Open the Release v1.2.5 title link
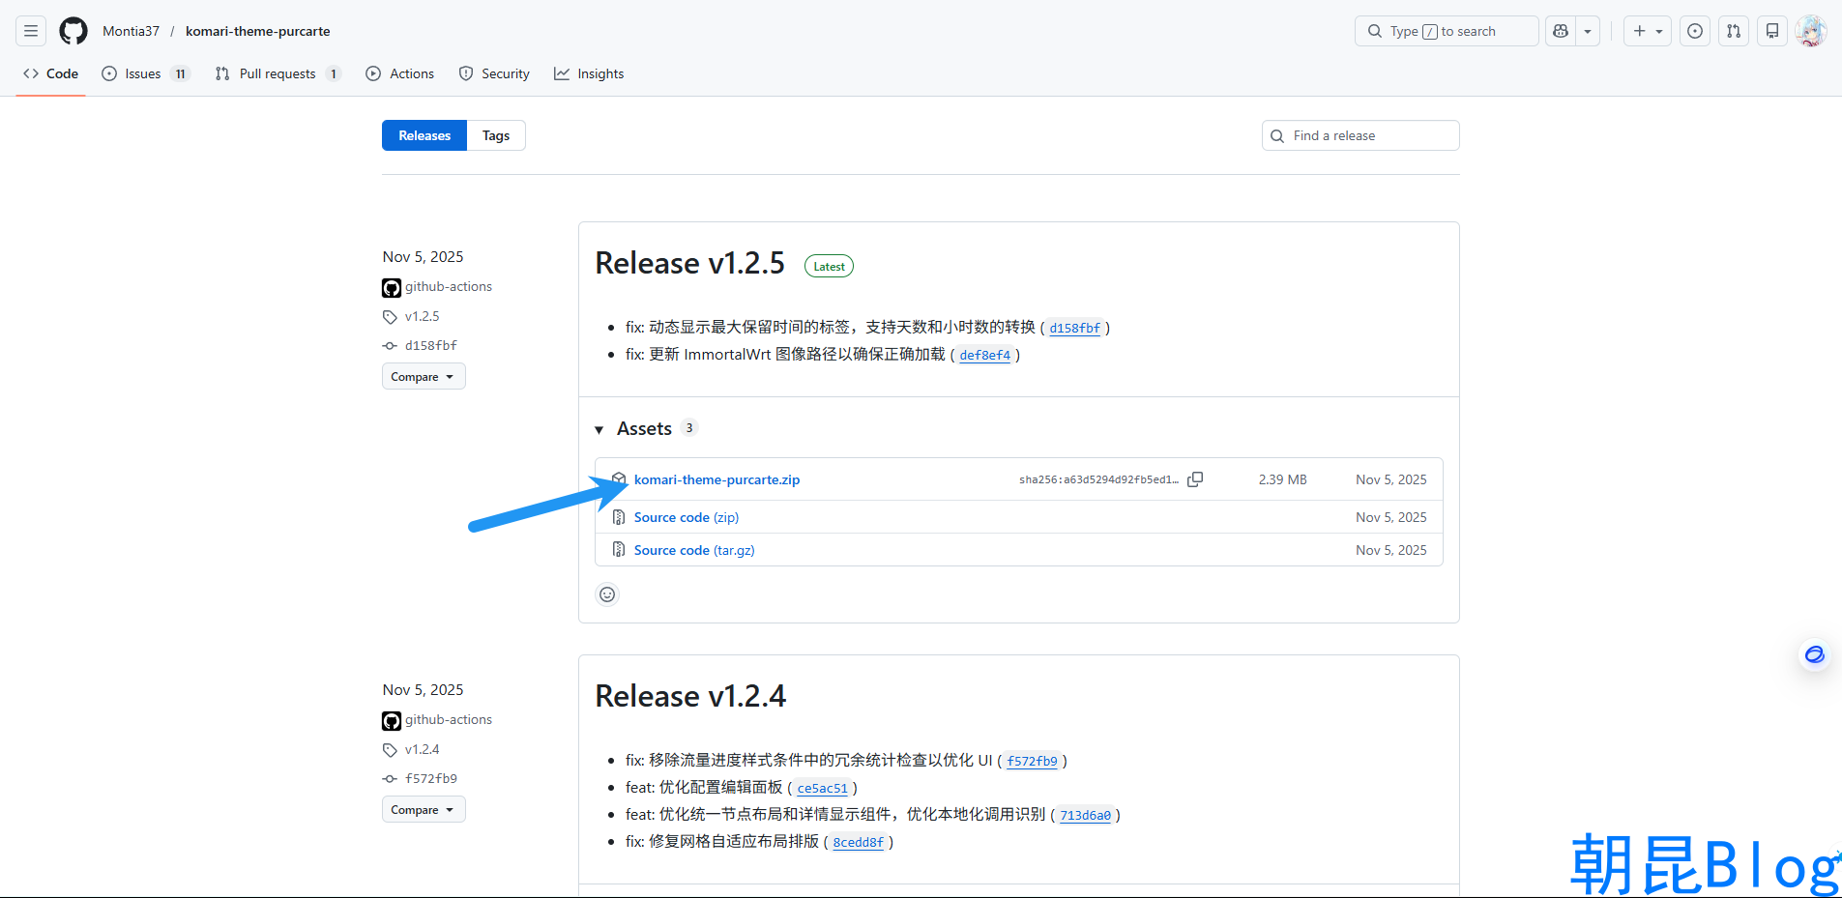This screenshot has height=898, width=1842. [690, 263]
